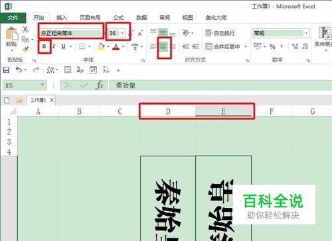332x241 pixels.
Task: Toggle Bold formatting (B)
Action: click(x=44, y=46)
